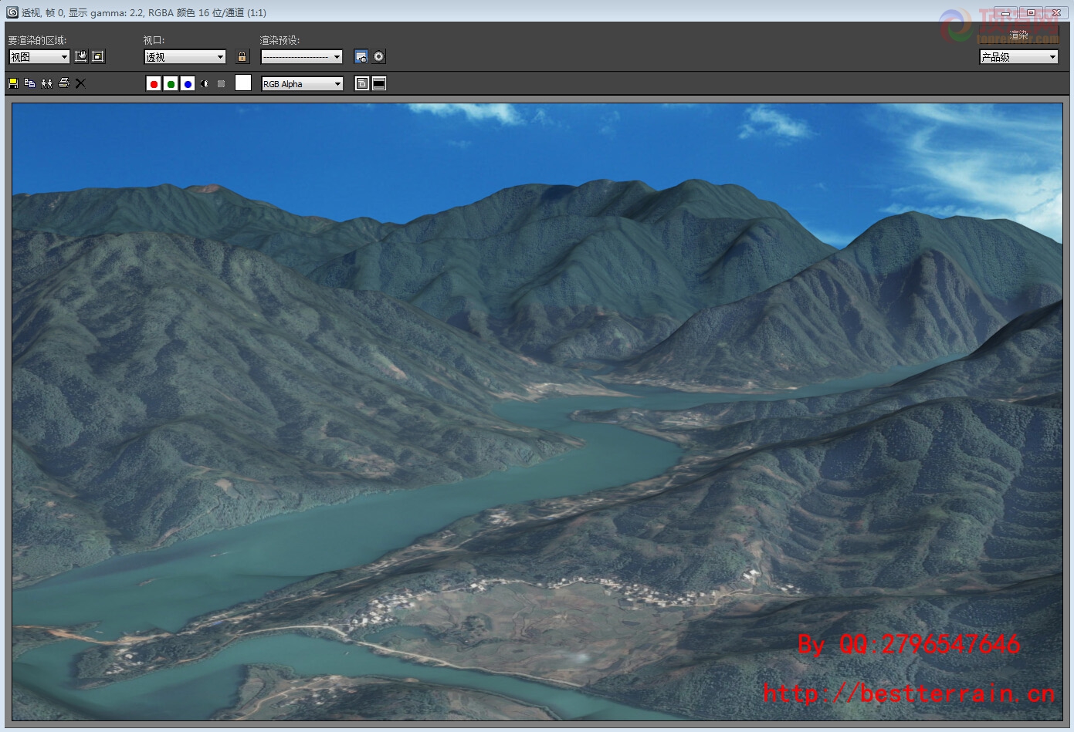Click the Edit Region hand icon

click(x=81, y=56)
